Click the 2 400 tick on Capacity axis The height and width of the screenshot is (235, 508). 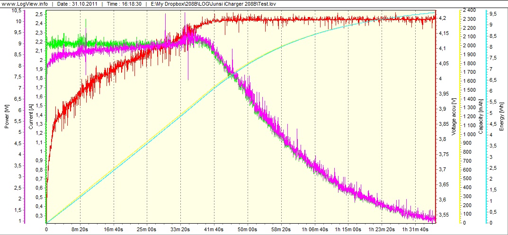(469, 10)
